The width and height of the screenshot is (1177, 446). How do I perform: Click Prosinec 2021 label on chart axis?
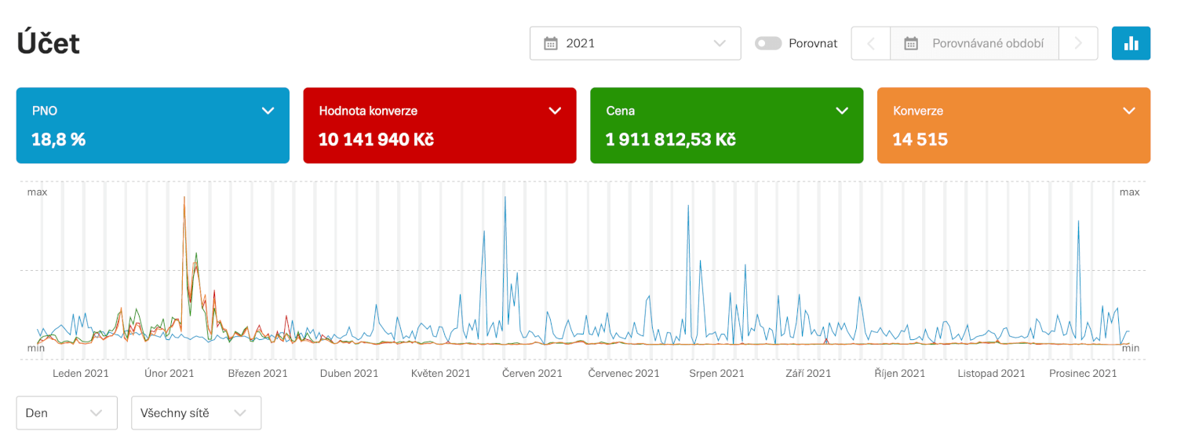[1083, 373]
